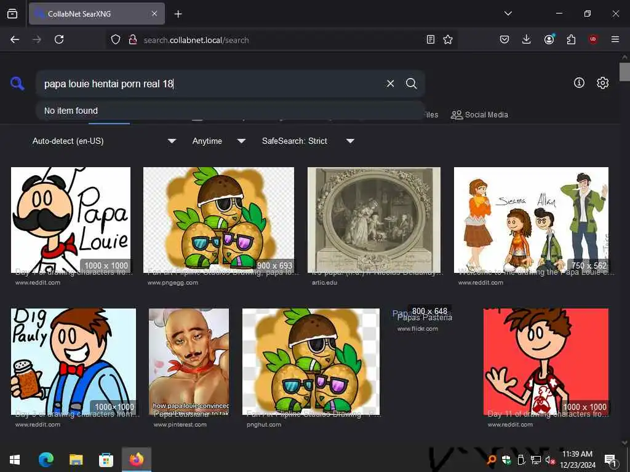Screen dimensions: 630x472
Task: Click the www.pinterest.com source text
Action: pyautogui.click(x=180, y=425)
